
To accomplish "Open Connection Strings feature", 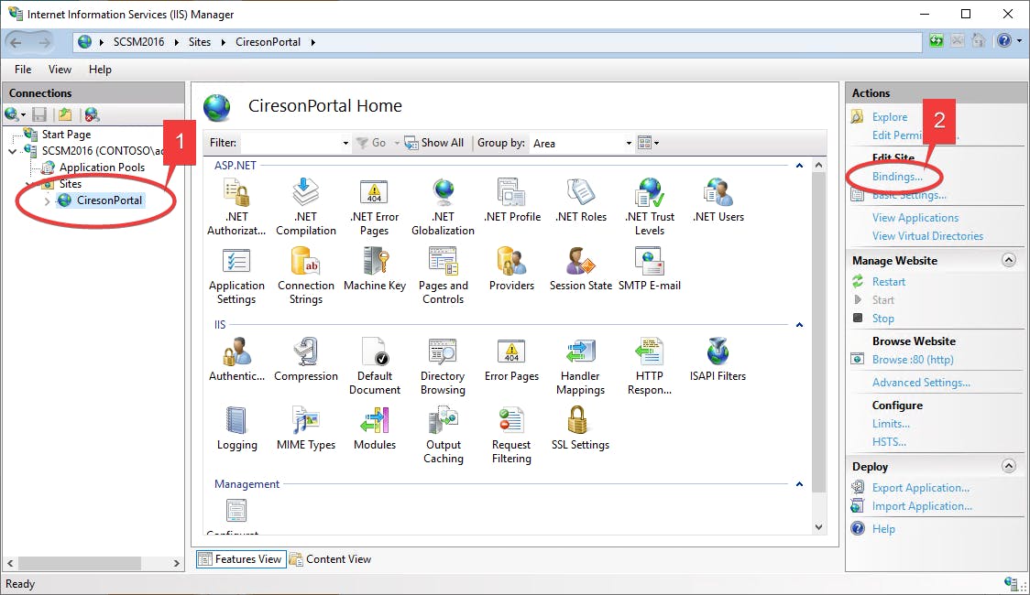I will 305,276.
